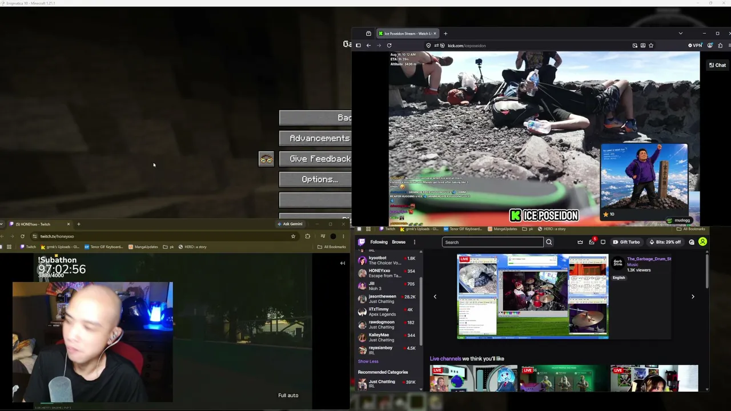Open the Twitch whispers icon

603,242
